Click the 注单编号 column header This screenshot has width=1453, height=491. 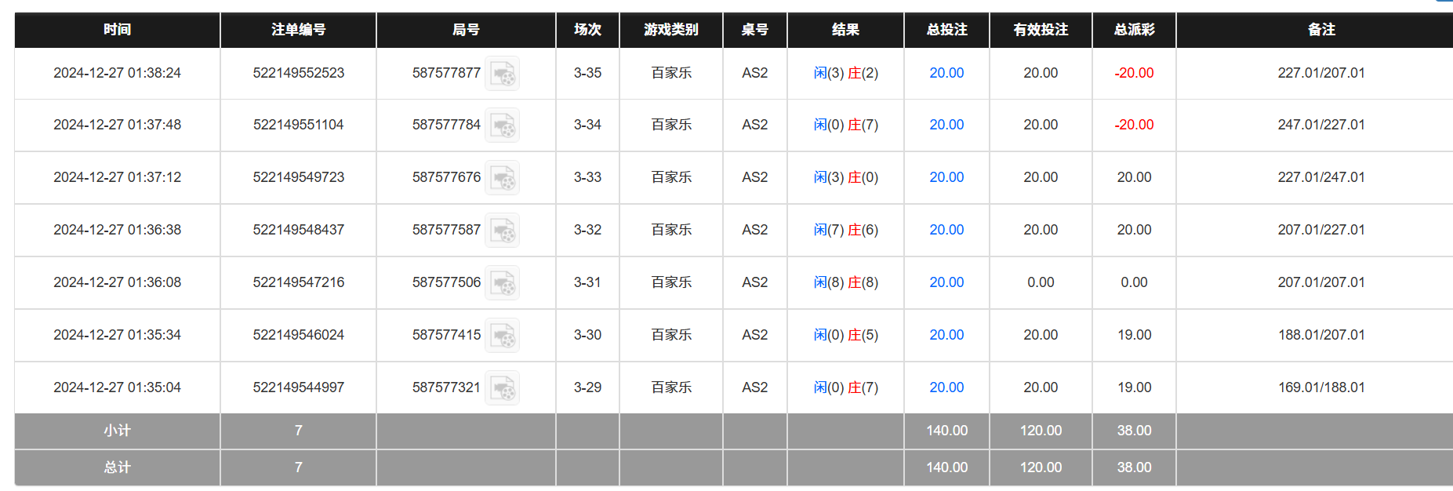point(298,30)
